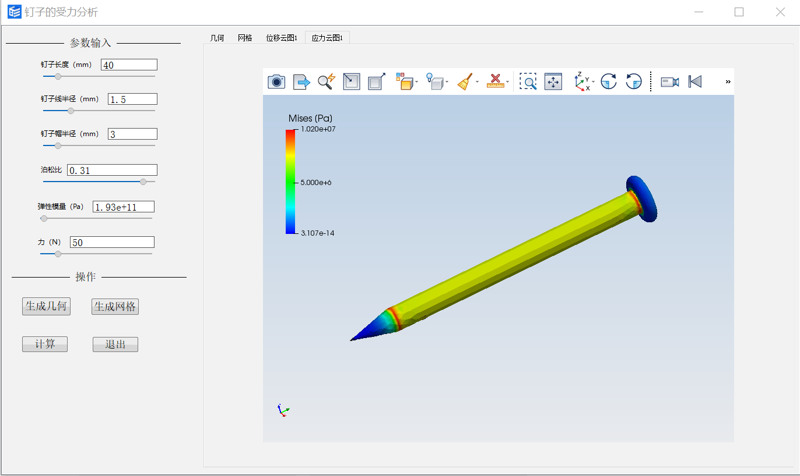Click the shrink-into-box arrow icon
This screenshot has width=800, height=476.
(x=352, y=82)
